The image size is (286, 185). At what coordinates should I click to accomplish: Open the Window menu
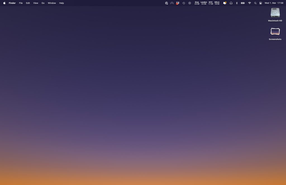52,3
